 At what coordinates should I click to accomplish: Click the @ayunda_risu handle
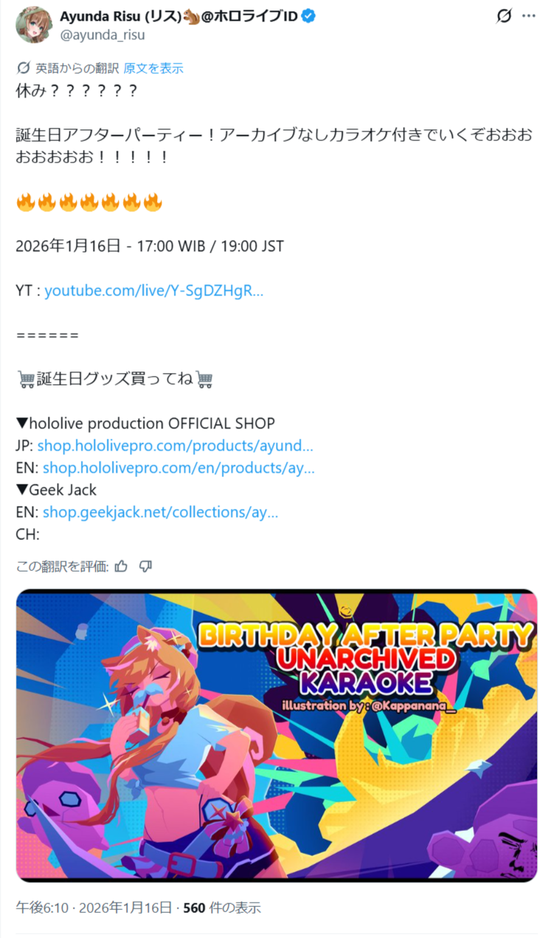[102, 35]
